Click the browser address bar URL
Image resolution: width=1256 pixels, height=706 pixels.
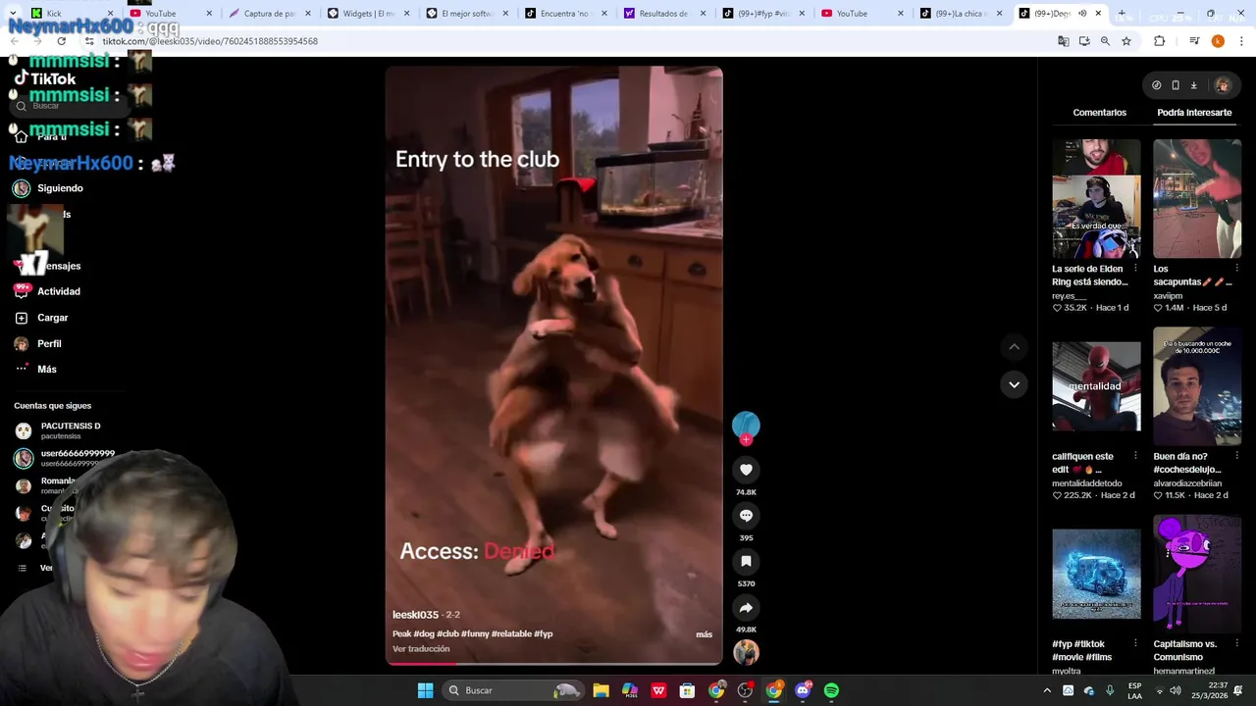coord(210,41)
